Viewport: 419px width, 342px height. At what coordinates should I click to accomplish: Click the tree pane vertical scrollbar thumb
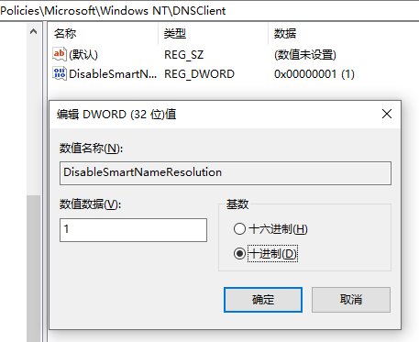pos(34,268)
